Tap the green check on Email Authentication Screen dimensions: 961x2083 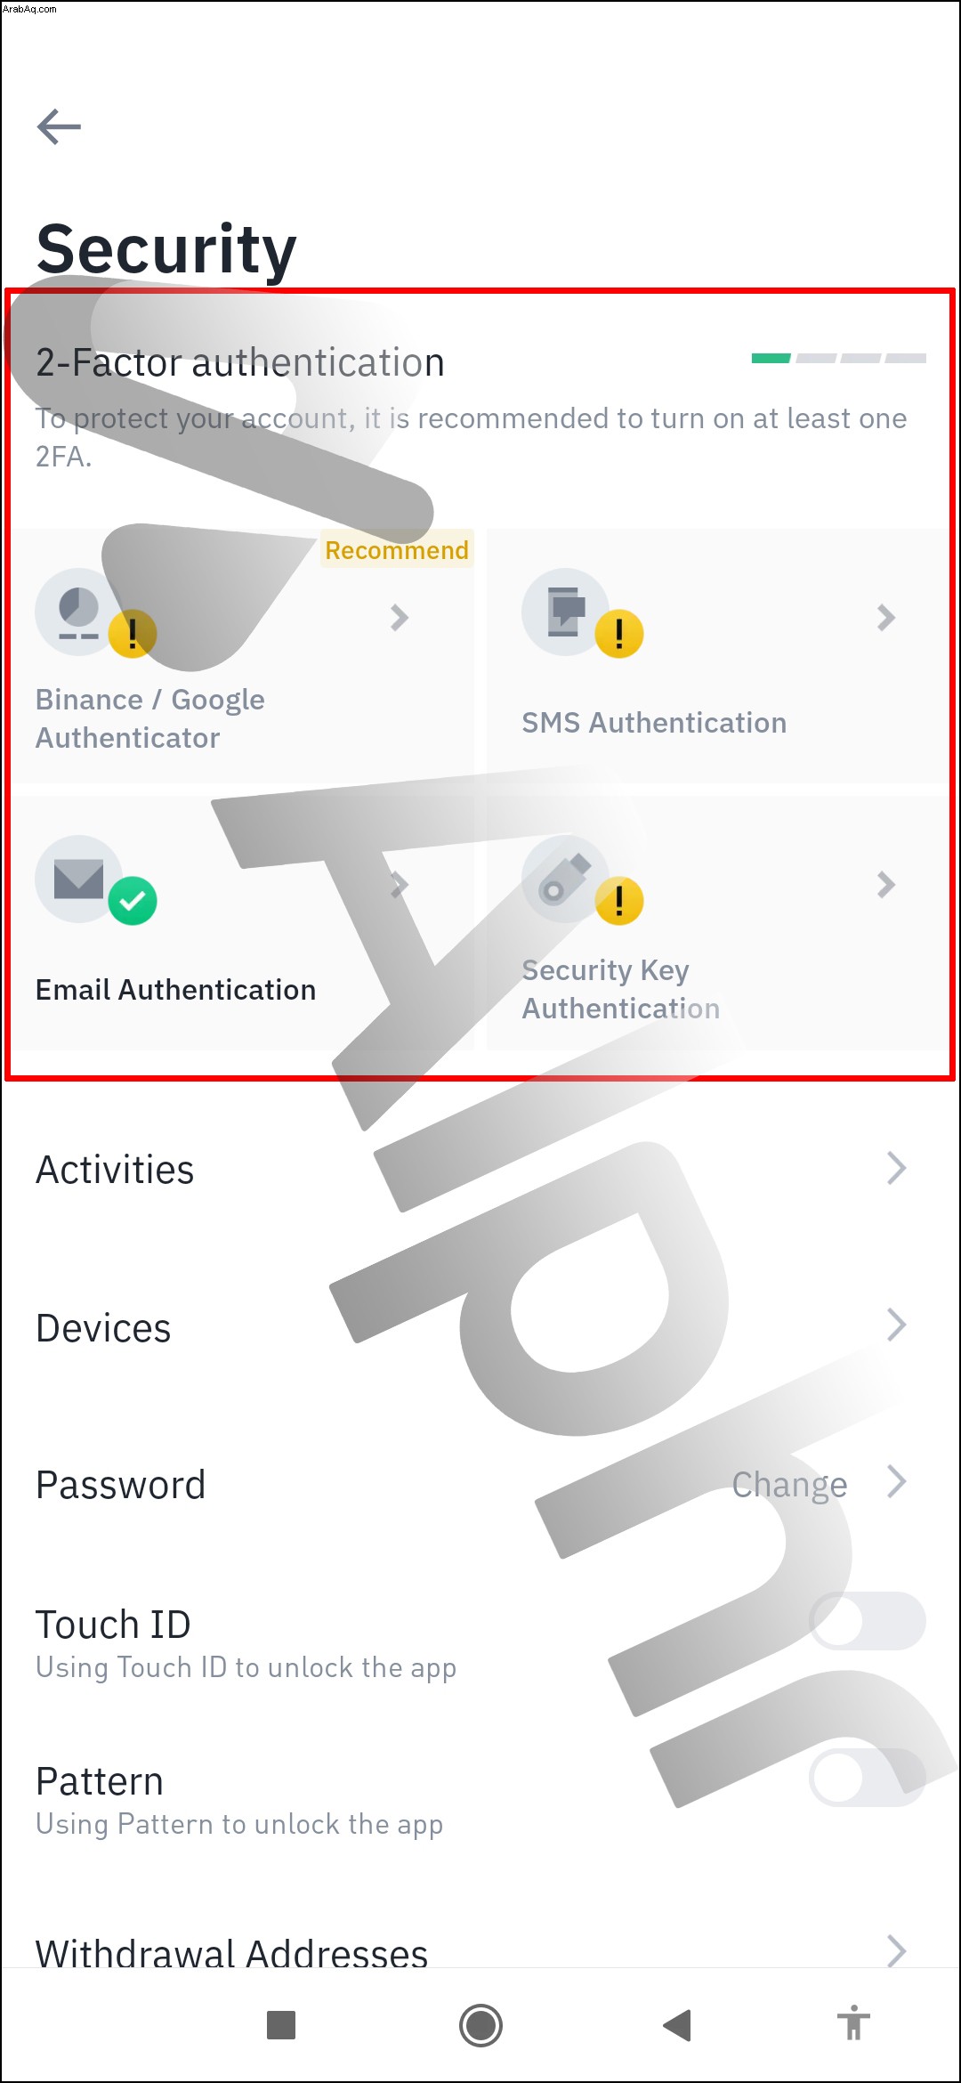(133, 901)
